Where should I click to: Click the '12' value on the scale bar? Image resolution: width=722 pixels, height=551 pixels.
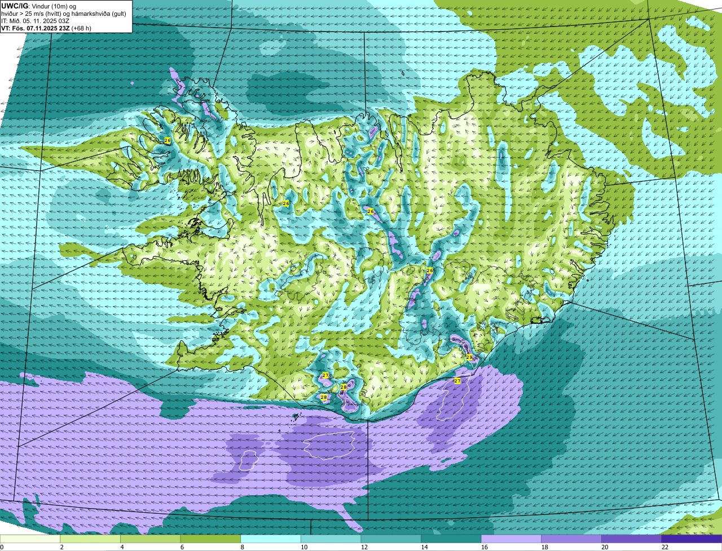(364, 546)
